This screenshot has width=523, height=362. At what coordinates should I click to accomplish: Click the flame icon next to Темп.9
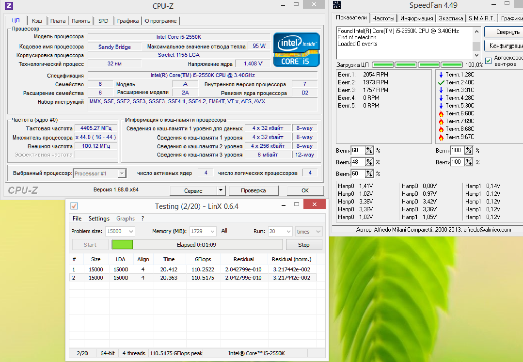point(441,137)
